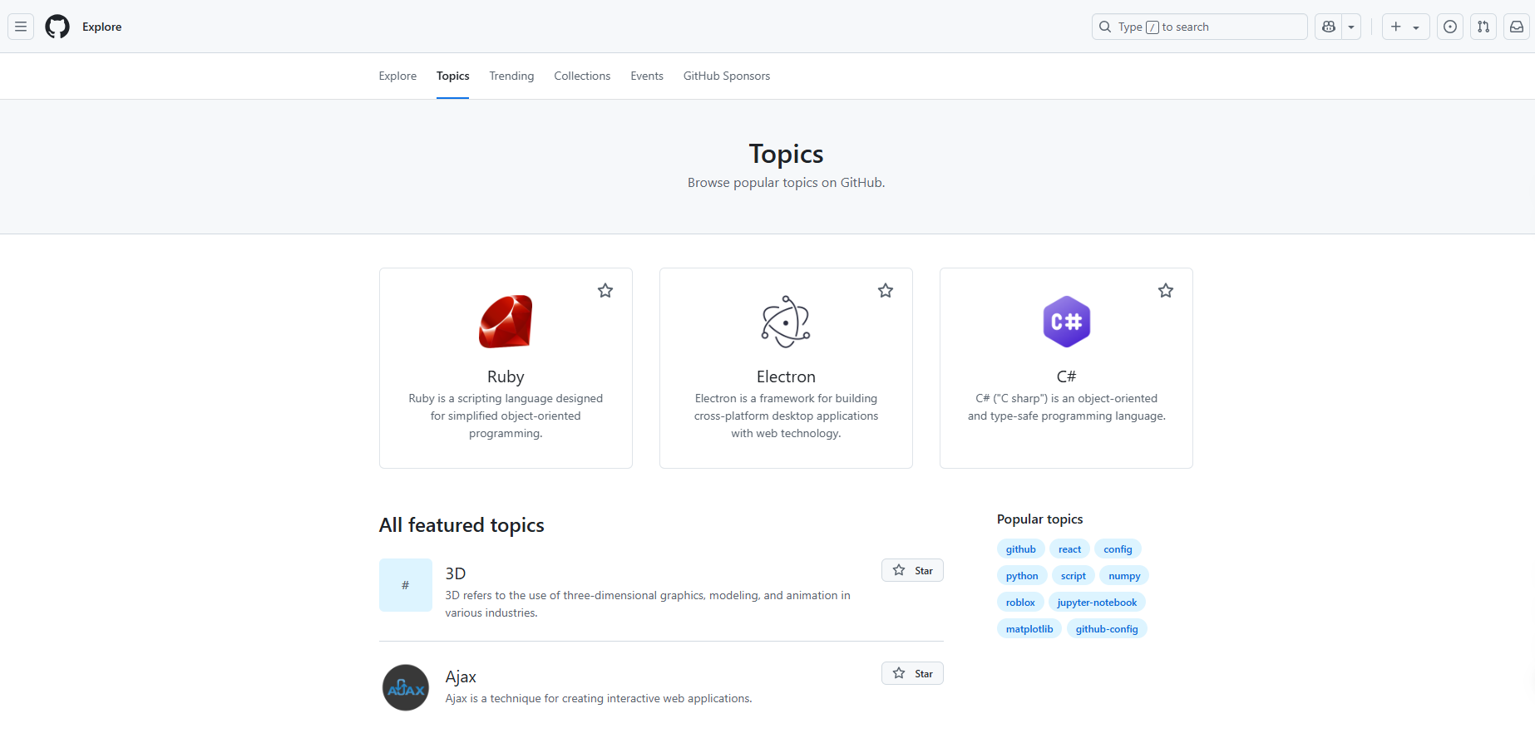The image size is (1535, 738).
Task: Go to the Trending tab
Action: tap(511, 76)
